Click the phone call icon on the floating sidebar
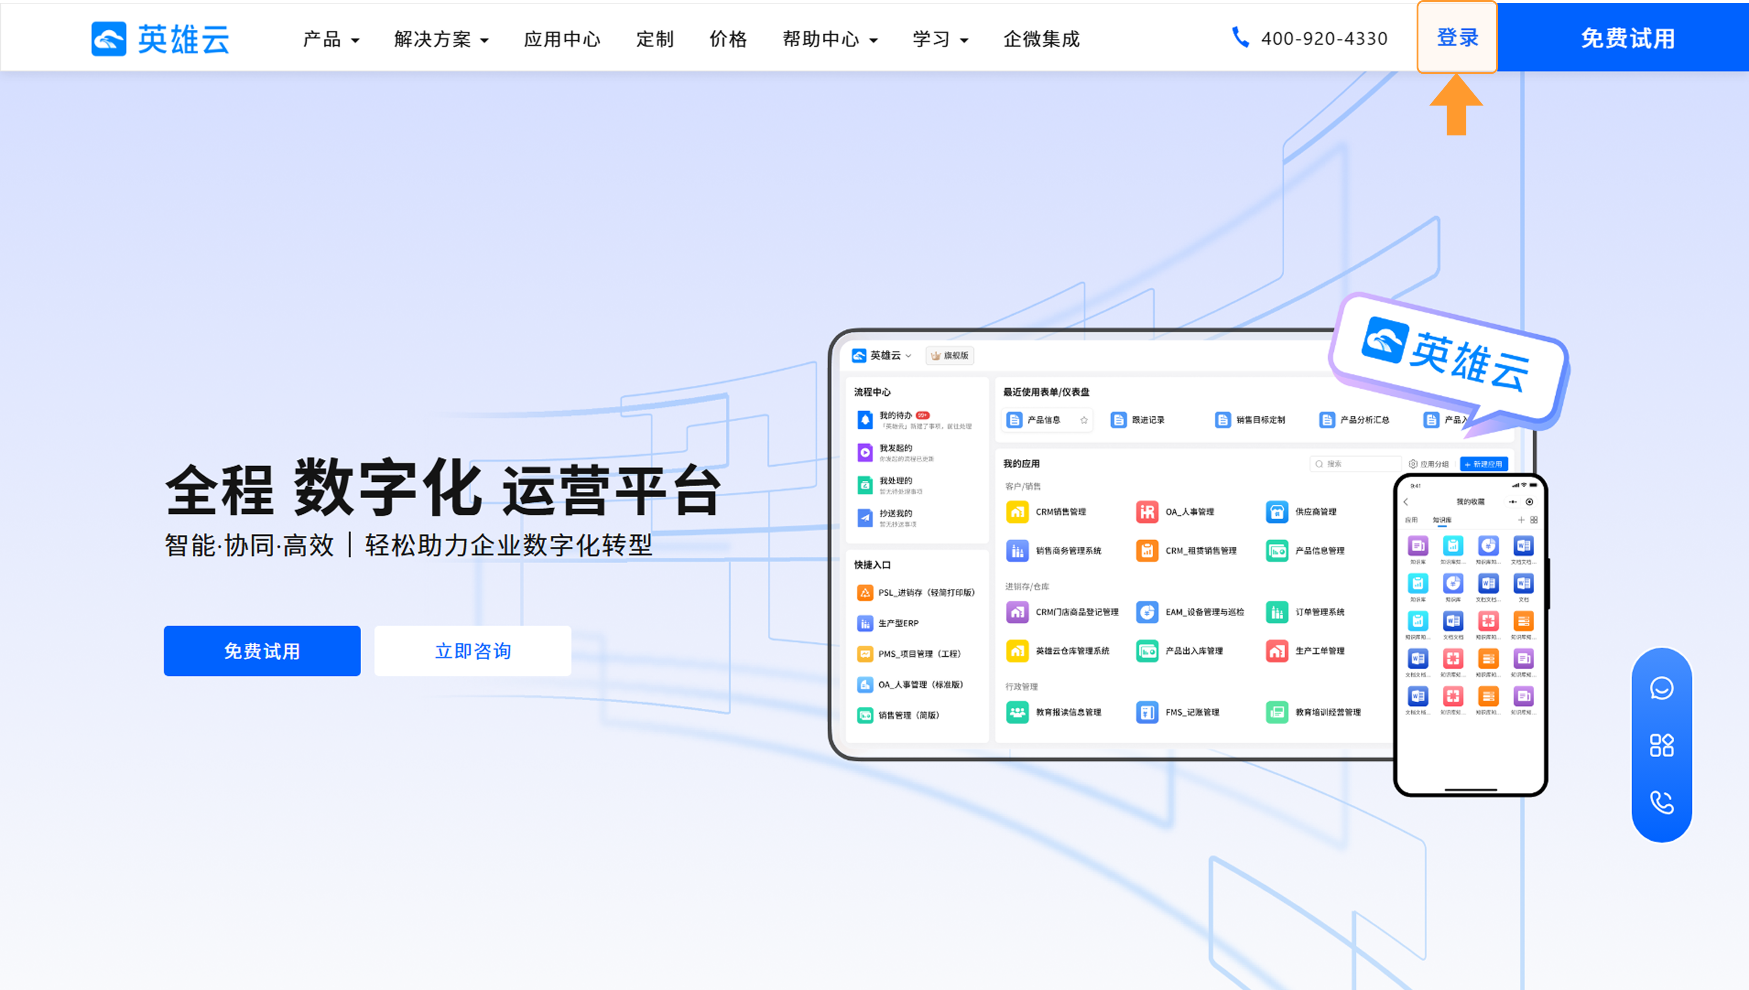The image size is (1749, 990). point(1661,802)
